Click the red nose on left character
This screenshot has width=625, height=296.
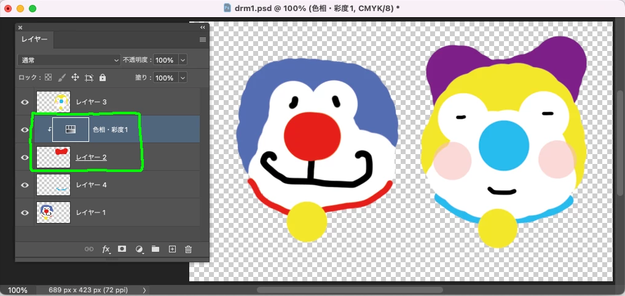(x=312, y=136)
